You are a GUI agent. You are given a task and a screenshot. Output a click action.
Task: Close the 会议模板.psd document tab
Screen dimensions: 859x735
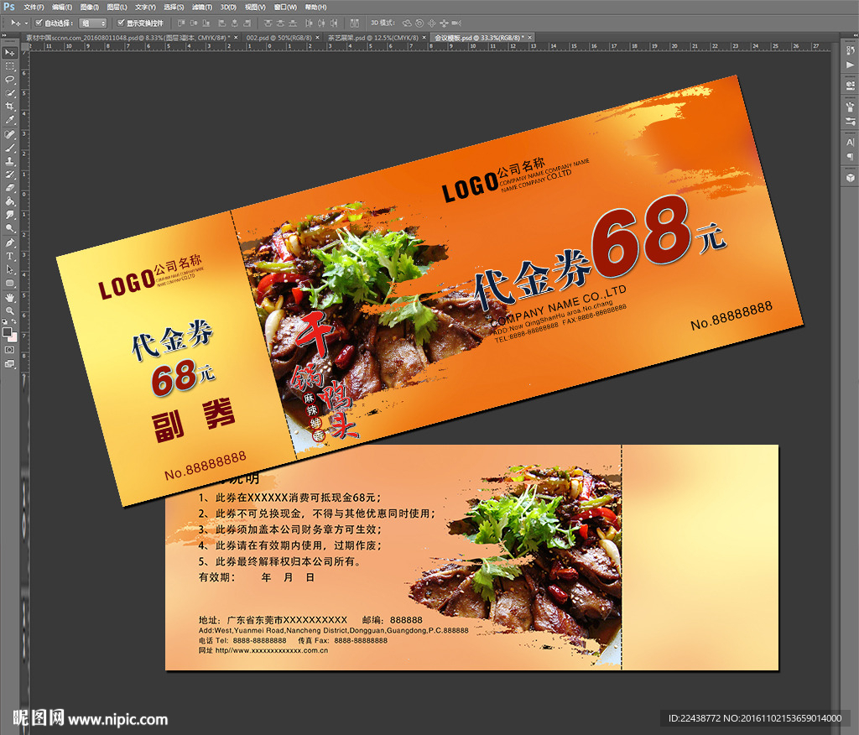(530, 38)
